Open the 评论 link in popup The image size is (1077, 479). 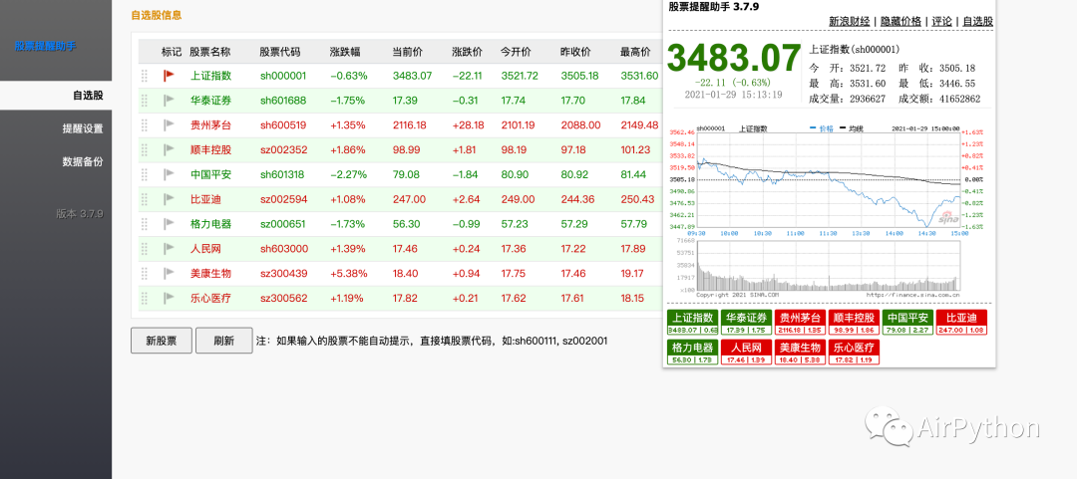(x=942, y=21)
